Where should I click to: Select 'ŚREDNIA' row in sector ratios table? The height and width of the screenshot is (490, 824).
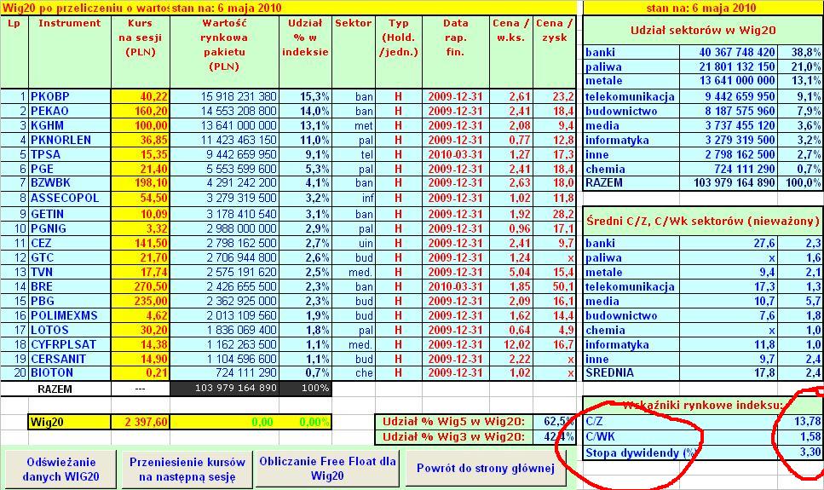click(703, 372)
